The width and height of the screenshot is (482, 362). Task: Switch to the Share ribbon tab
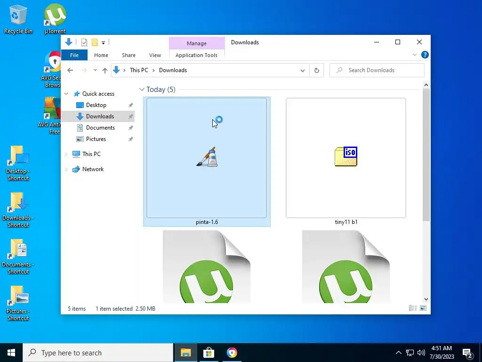coord(129,55)
